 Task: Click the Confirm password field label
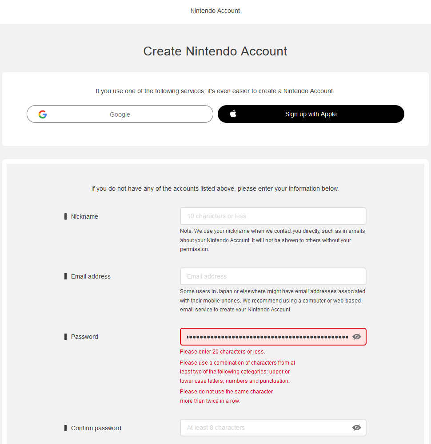pos(96,428)
